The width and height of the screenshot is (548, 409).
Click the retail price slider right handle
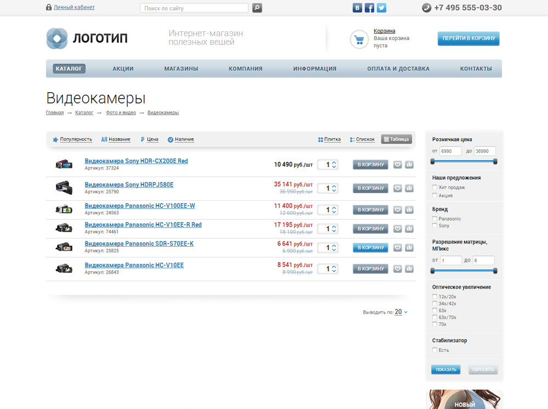tap(495, 161)
